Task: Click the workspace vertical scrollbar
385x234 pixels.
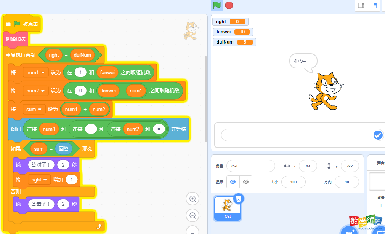Action: (206, 99)
